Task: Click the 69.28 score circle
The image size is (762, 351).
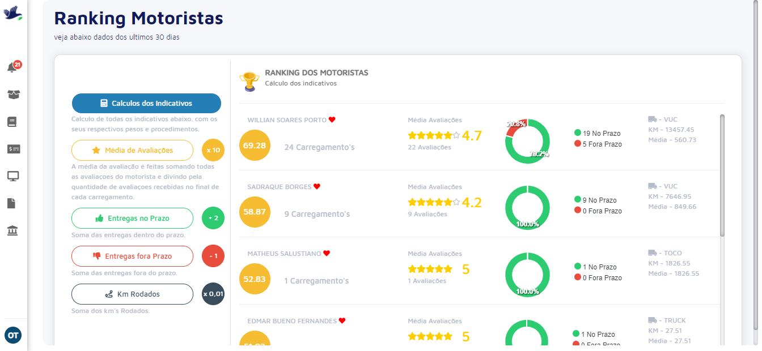Action: [x=255, y=145]
